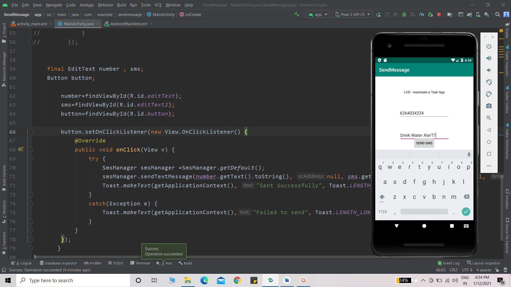The width and height of the screenshot is (511, 287).
Task: Open emulator extended controls ellipsis
Action: click(x=489, y=166)
